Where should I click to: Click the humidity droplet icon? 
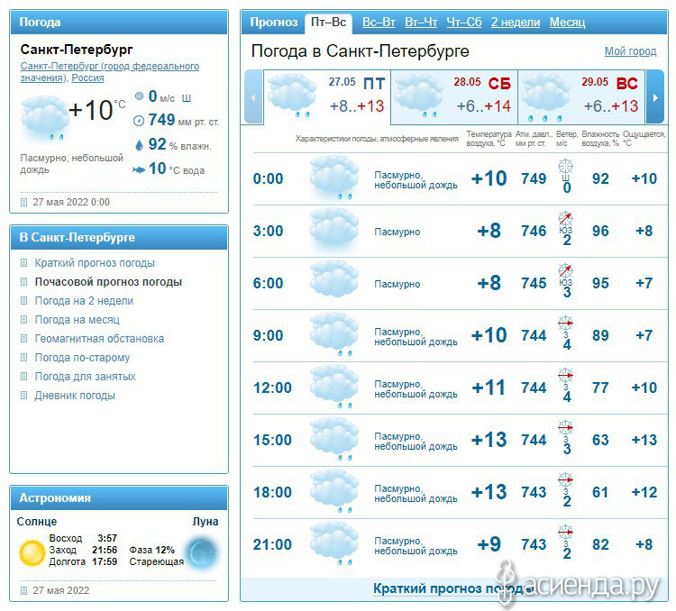(x=138, y=144)
